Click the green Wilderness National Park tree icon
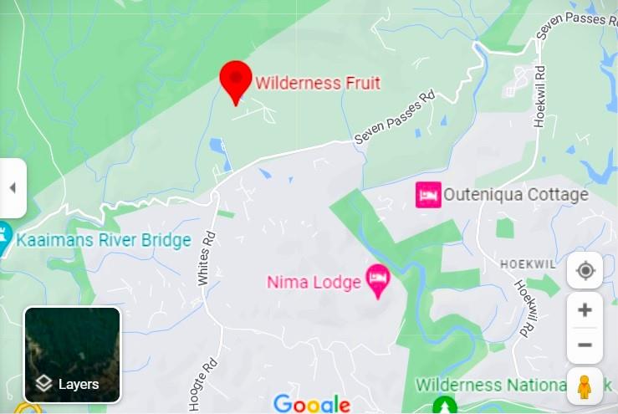This screenshot has width=618, height=414. click(x=445, y=406)
